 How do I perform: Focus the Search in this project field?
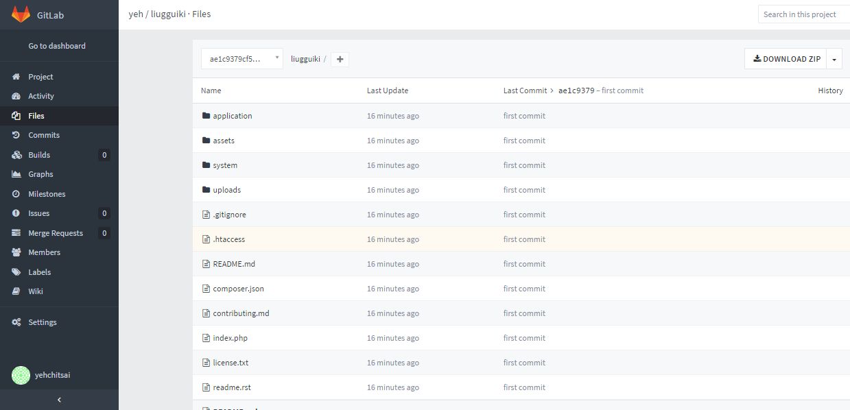coord(803,14)
